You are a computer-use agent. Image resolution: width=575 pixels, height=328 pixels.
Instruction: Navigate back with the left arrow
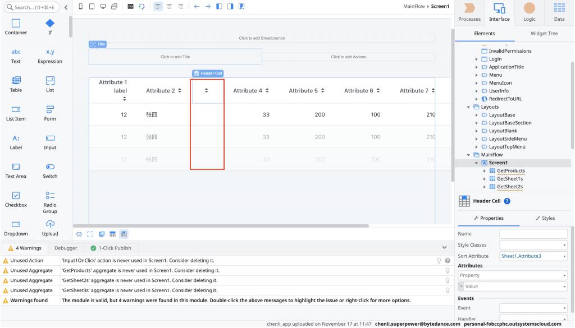pos(197,6)
